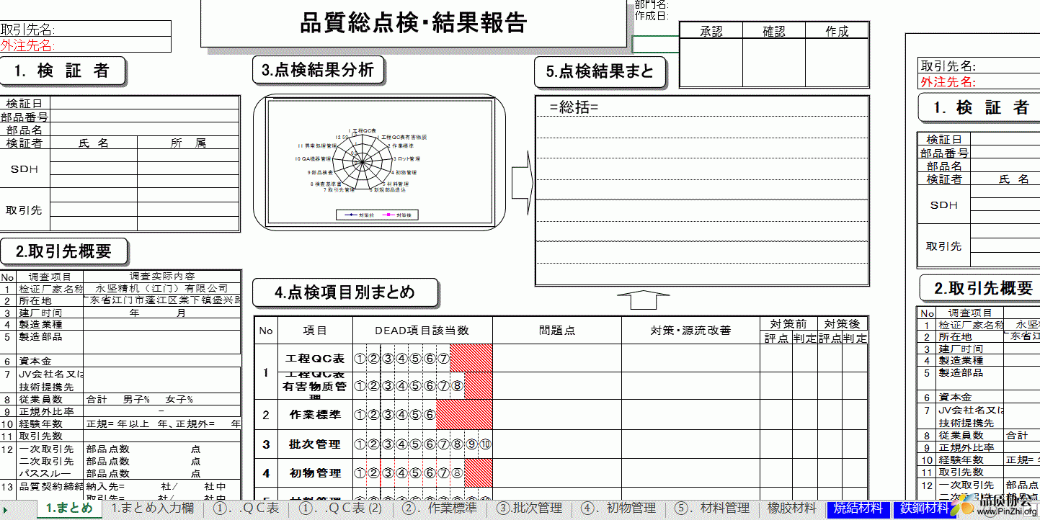Click the 確認 confirmation header cell

[x=774, y=30]
